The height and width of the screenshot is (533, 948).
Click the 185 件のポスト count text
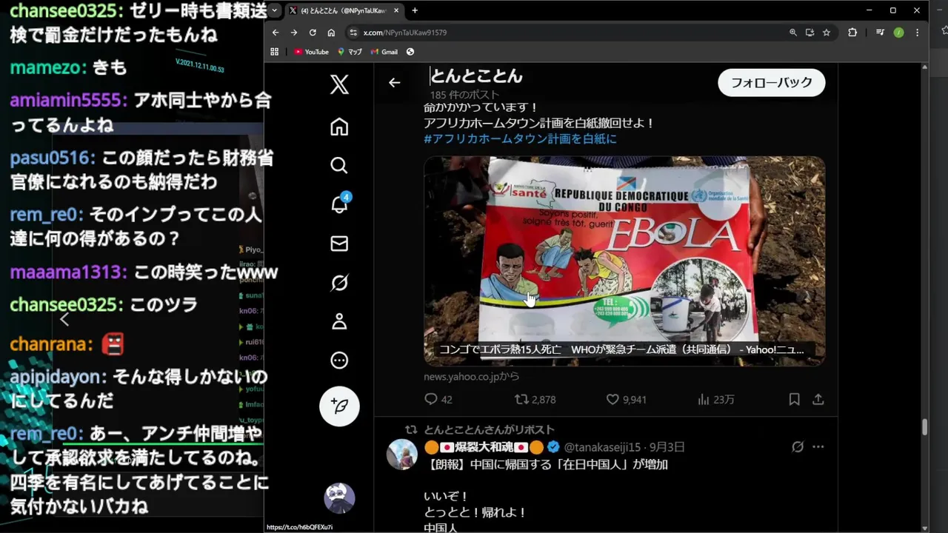(x=464, y=95)
